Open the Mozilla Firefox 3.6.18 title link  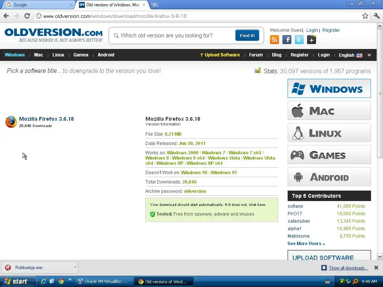coord(46,119)
